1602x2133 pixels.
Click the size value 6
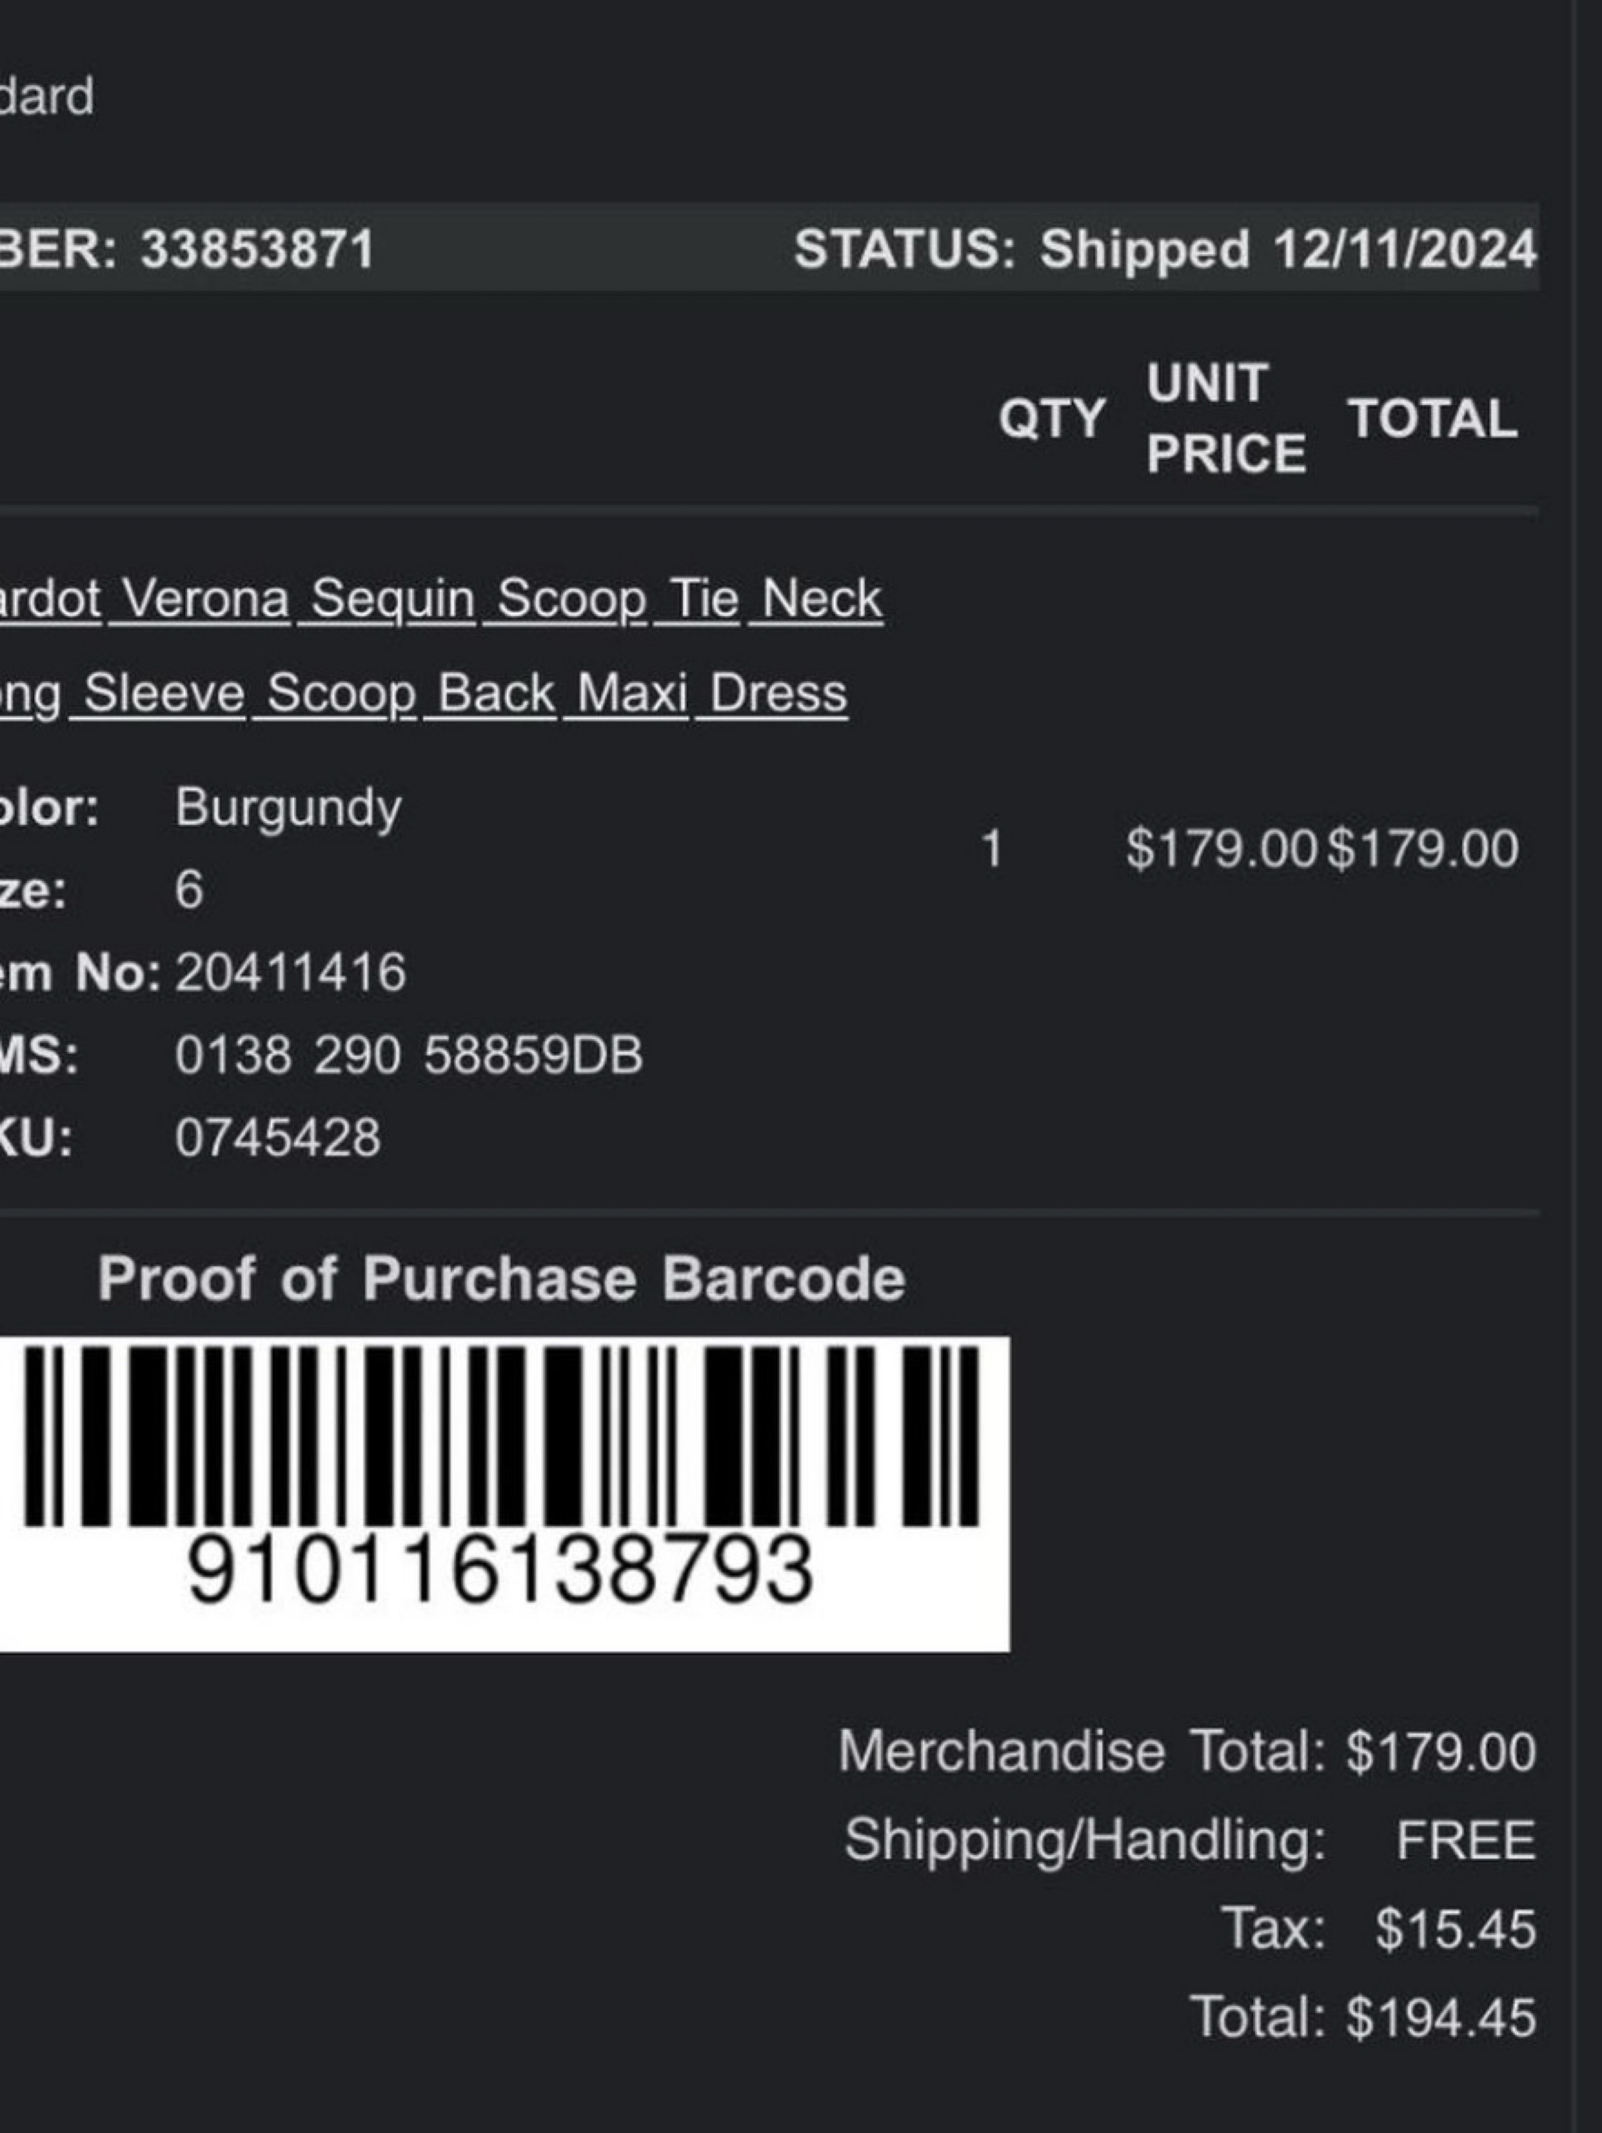(189, 889)
